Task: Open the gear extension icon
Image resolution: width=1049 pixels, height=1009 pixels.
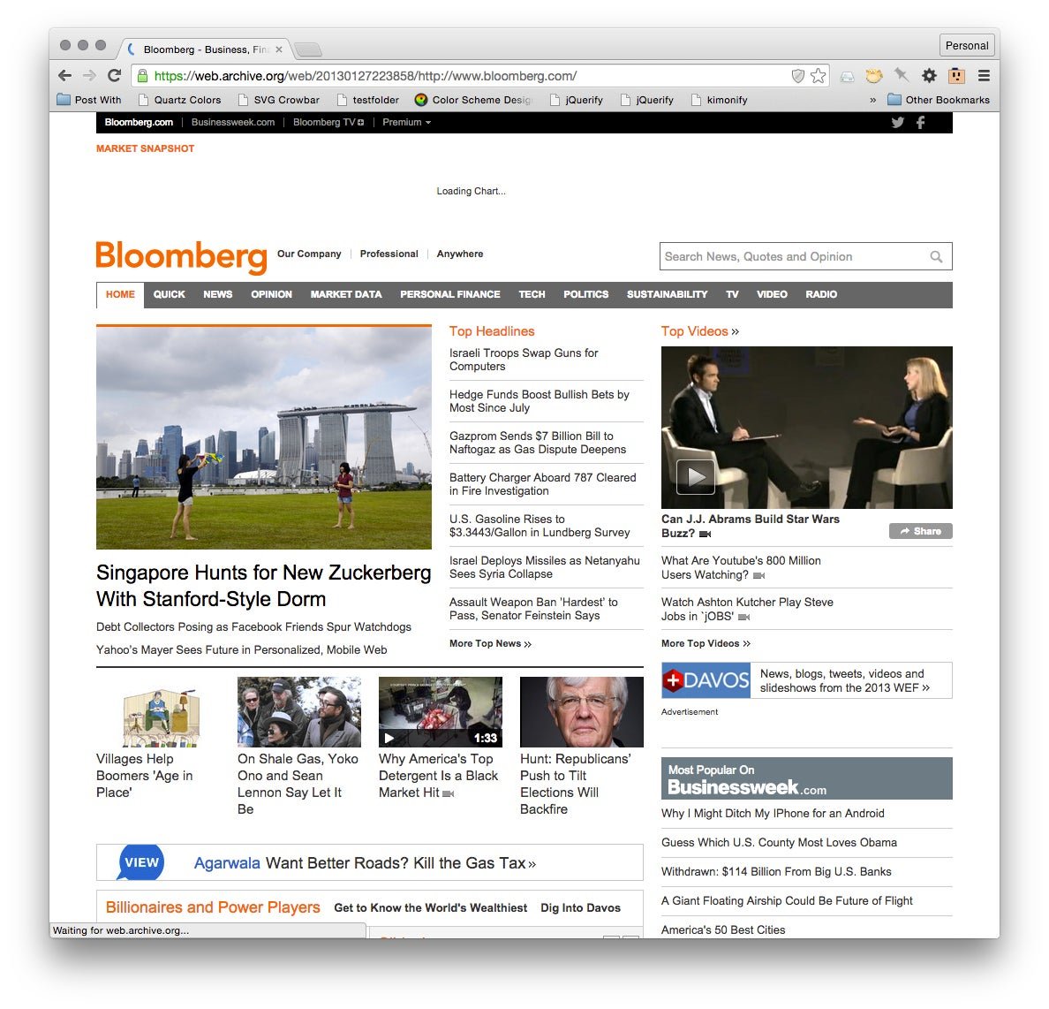Action: pos(929,76)
